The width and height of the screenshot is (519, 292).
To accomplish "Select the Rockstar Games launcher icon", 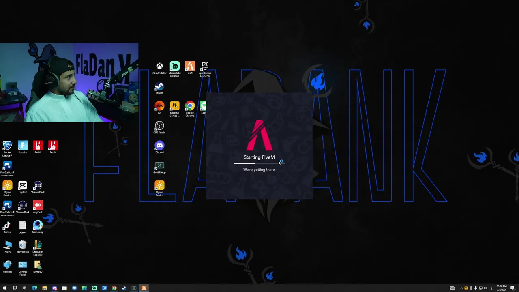I will click(x=174, y=109).
